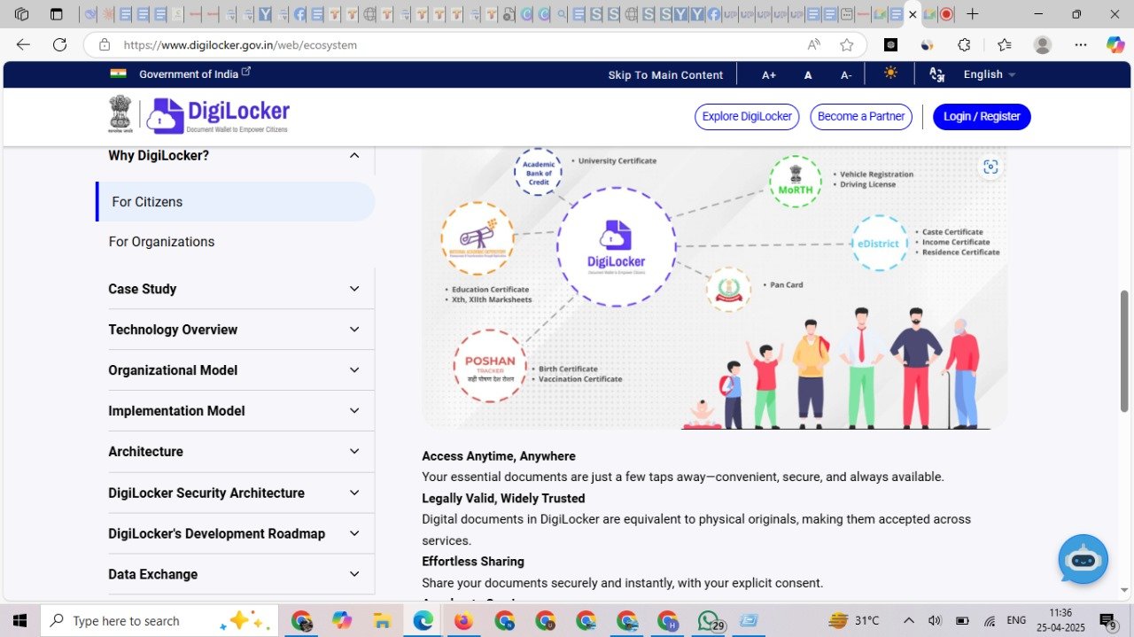Image resolution: width=1134 pixels, height=637 pixels.
Task: Click the Login / Register button
Action: (x=982, y=117)
